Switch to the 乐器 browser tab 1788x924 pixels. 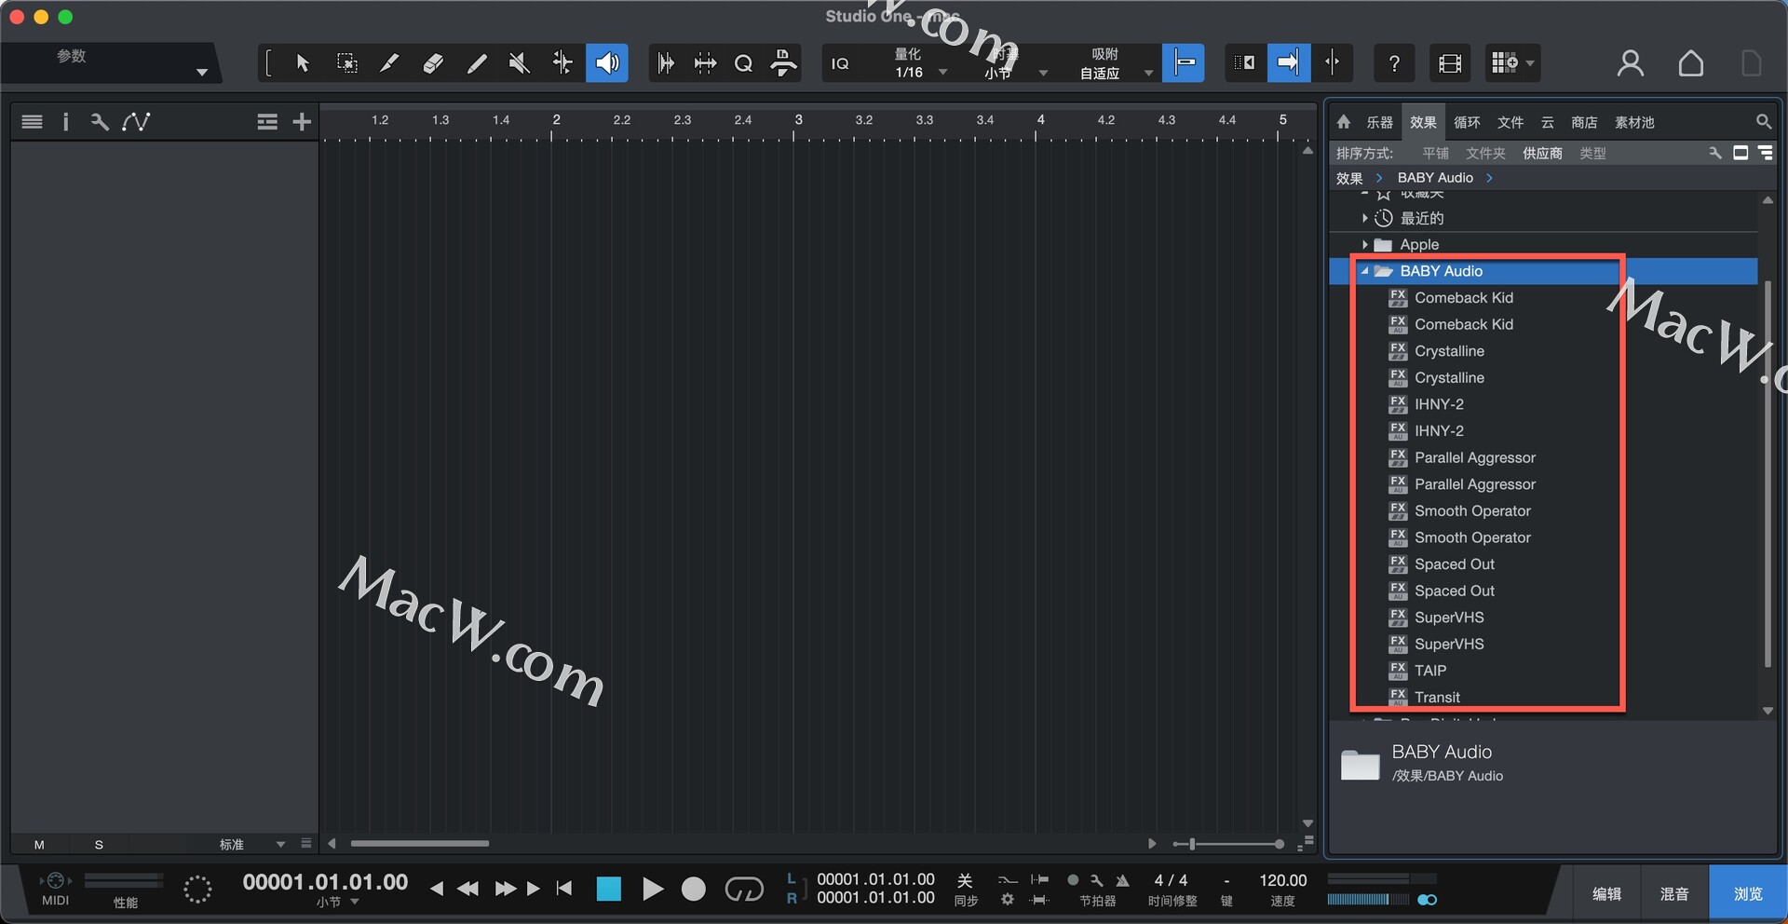(x=1379, y=122)
